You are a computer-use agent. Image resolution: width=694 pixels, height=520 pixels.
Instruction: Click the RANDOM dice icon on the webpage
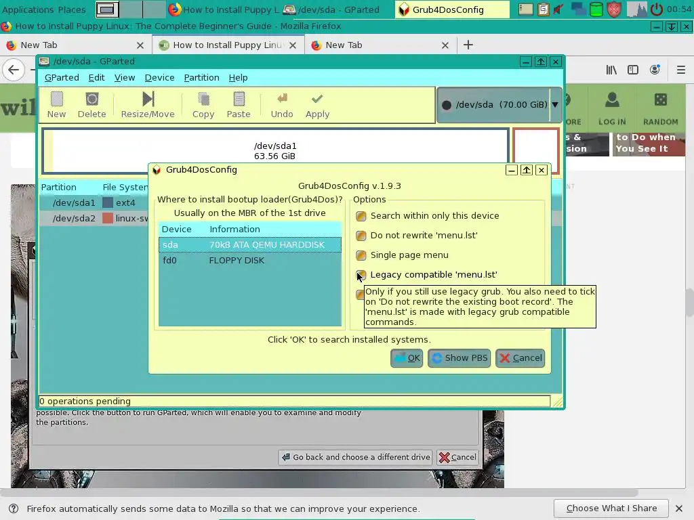point(660,100)
